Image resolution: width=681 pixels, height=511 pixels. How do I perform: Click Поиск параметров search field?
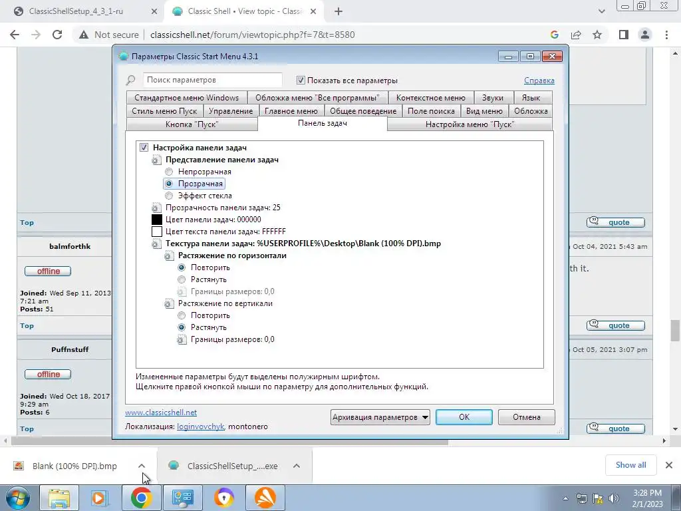tap(212, 80)
